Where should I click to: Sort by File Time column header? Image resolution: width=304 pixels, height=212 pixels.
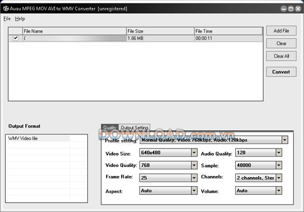[x=228, y=31]
